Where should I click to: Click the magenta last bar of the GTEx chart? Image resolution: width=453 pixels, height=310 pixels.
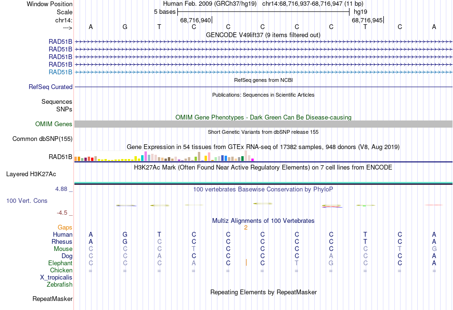(253, 160)
